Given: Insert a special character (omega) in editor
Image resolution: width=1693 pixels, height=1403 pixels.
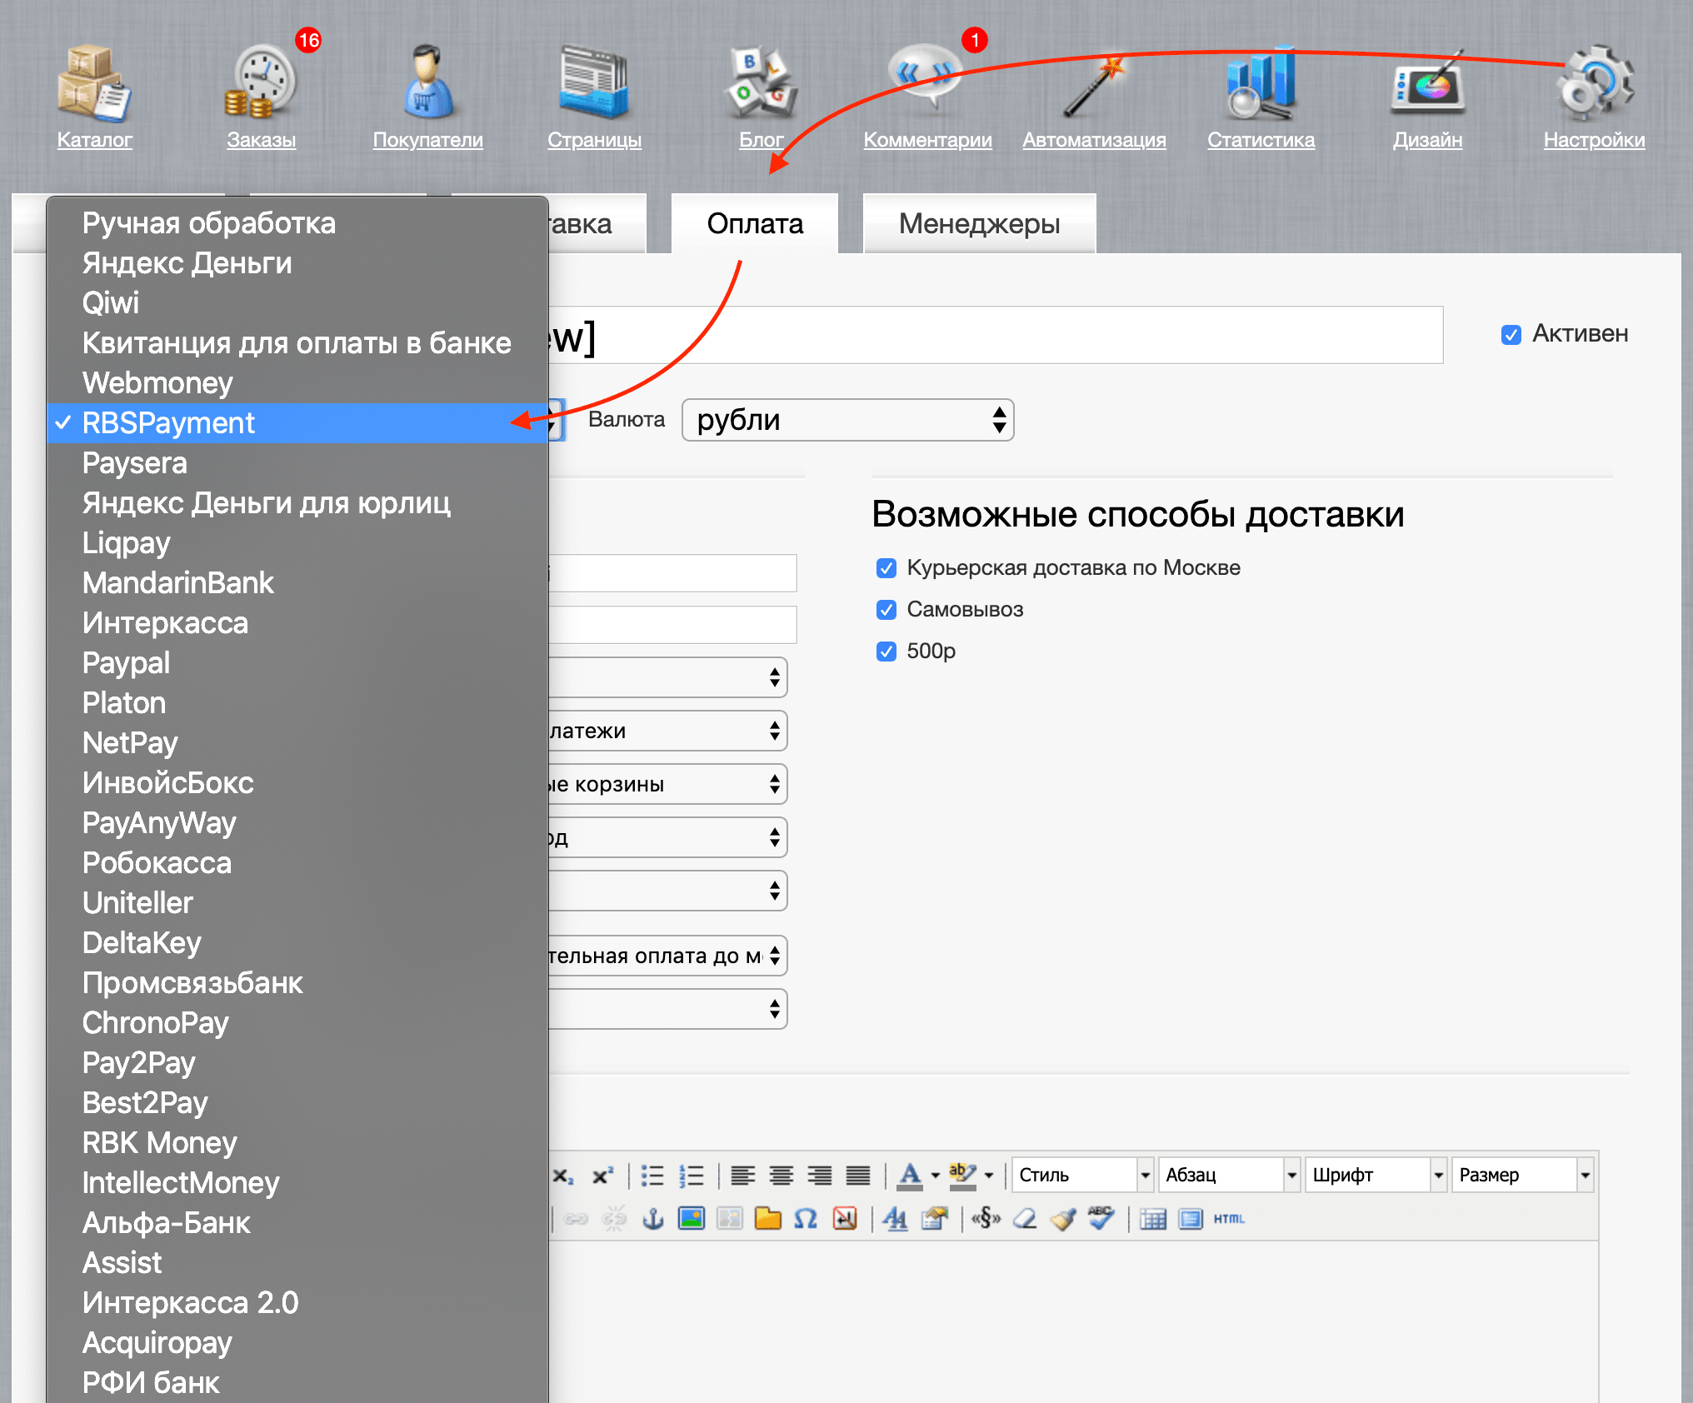Looking at the screenshot, I should click(805, 1218).
